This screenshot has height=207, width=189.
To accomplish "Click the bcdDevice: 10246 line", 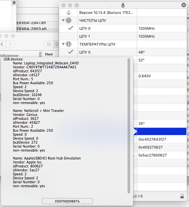I will click(27, 95).
